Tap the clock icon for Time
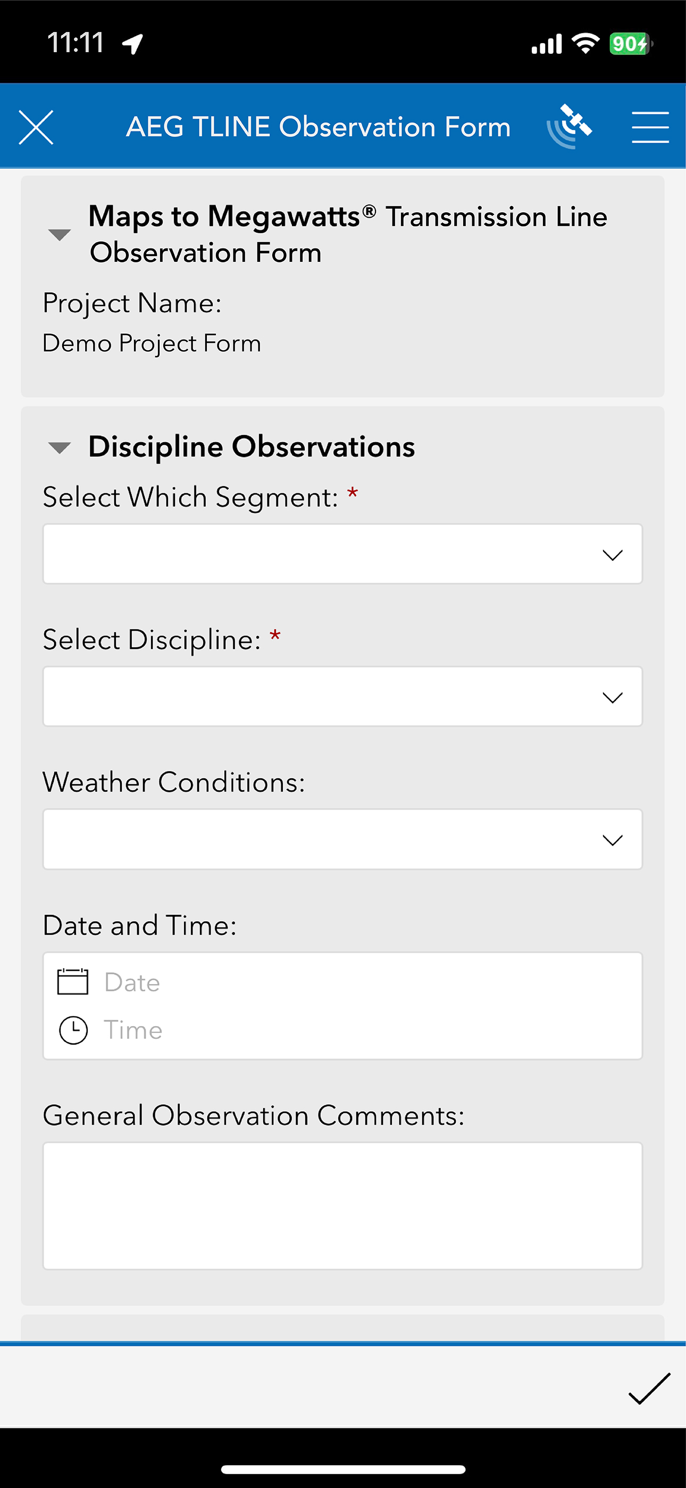 point(73,1030)
